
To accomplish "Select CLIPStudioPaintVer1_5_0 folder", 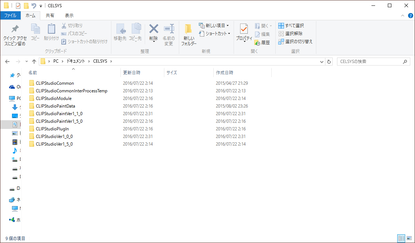I will tap(59, 121).
